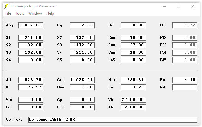Click the first Con length field 10.00
This screenshot has height=127, width=202.
(133, 38)
